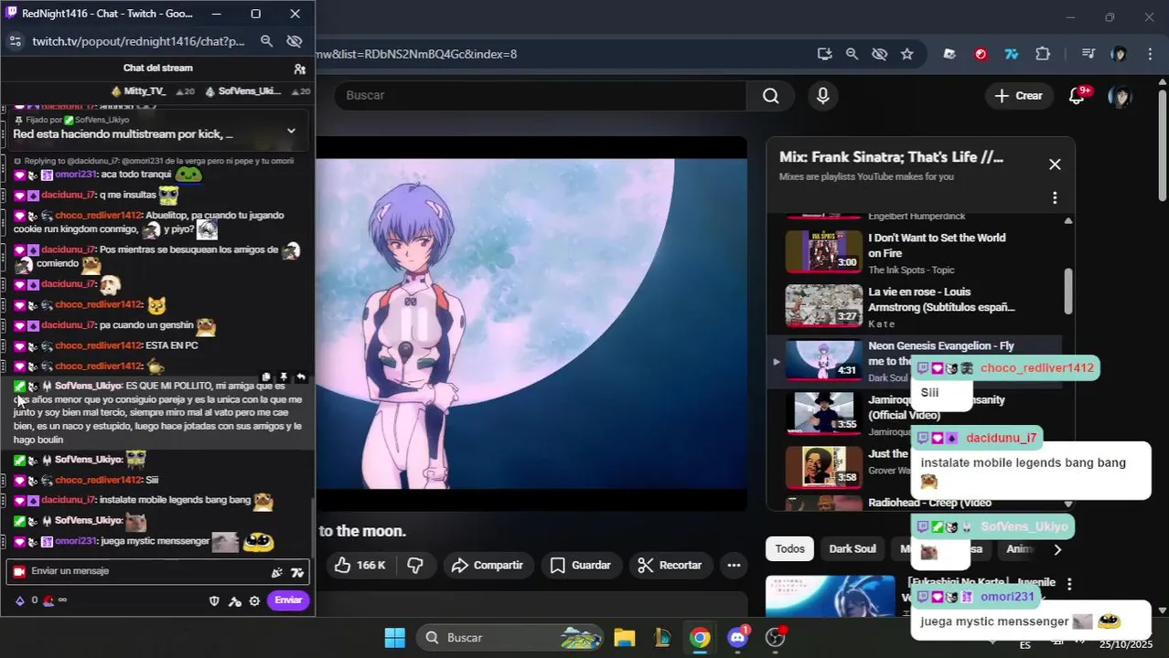Like the video with 166 K likes
1169x658 pixels.
click(359, 565)
